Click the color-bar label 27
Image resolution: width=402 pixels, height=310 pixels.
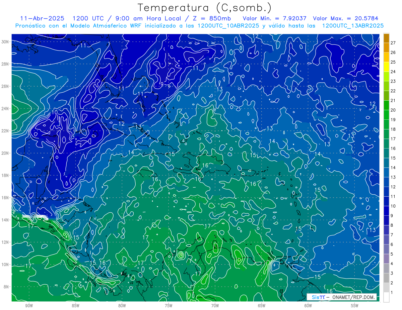pyautogui.click(x=393, y=43)
